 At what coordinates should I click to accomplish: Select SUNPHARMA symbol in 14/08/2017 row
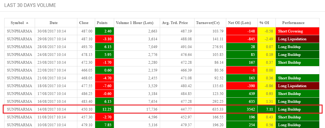[x=20, y=109]
